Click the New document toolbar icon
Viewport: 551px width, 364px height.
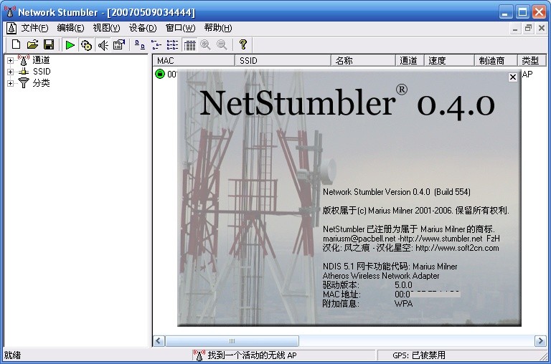(15, 45)
